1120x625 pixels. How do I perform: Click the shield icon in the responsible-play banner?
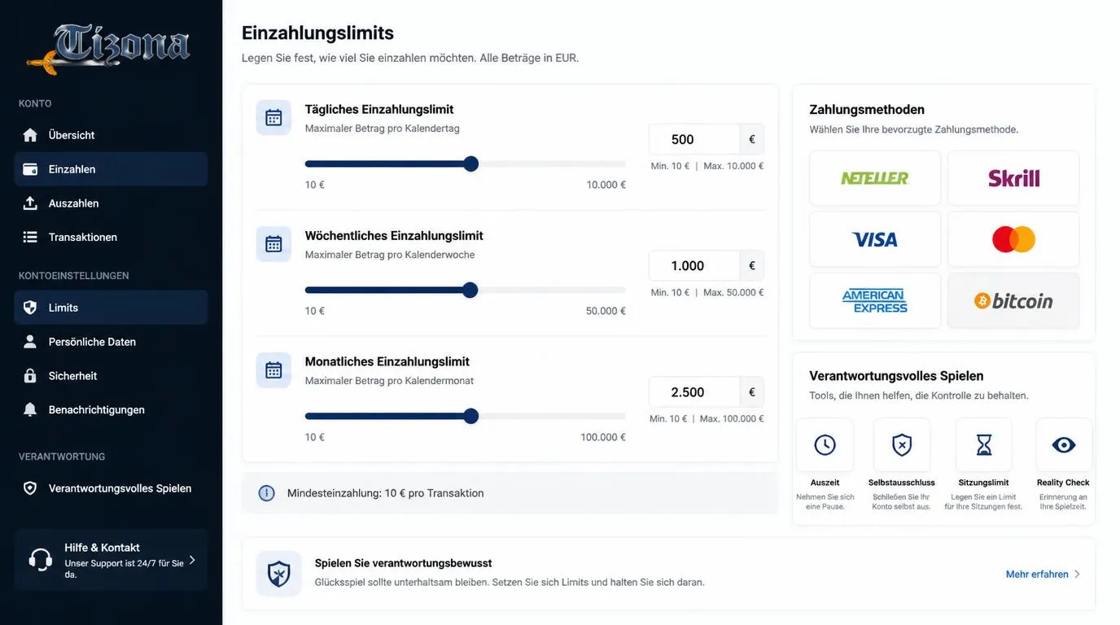point(278,574)
